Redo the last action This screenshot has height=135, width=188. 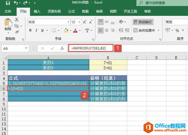click(26, 3)
